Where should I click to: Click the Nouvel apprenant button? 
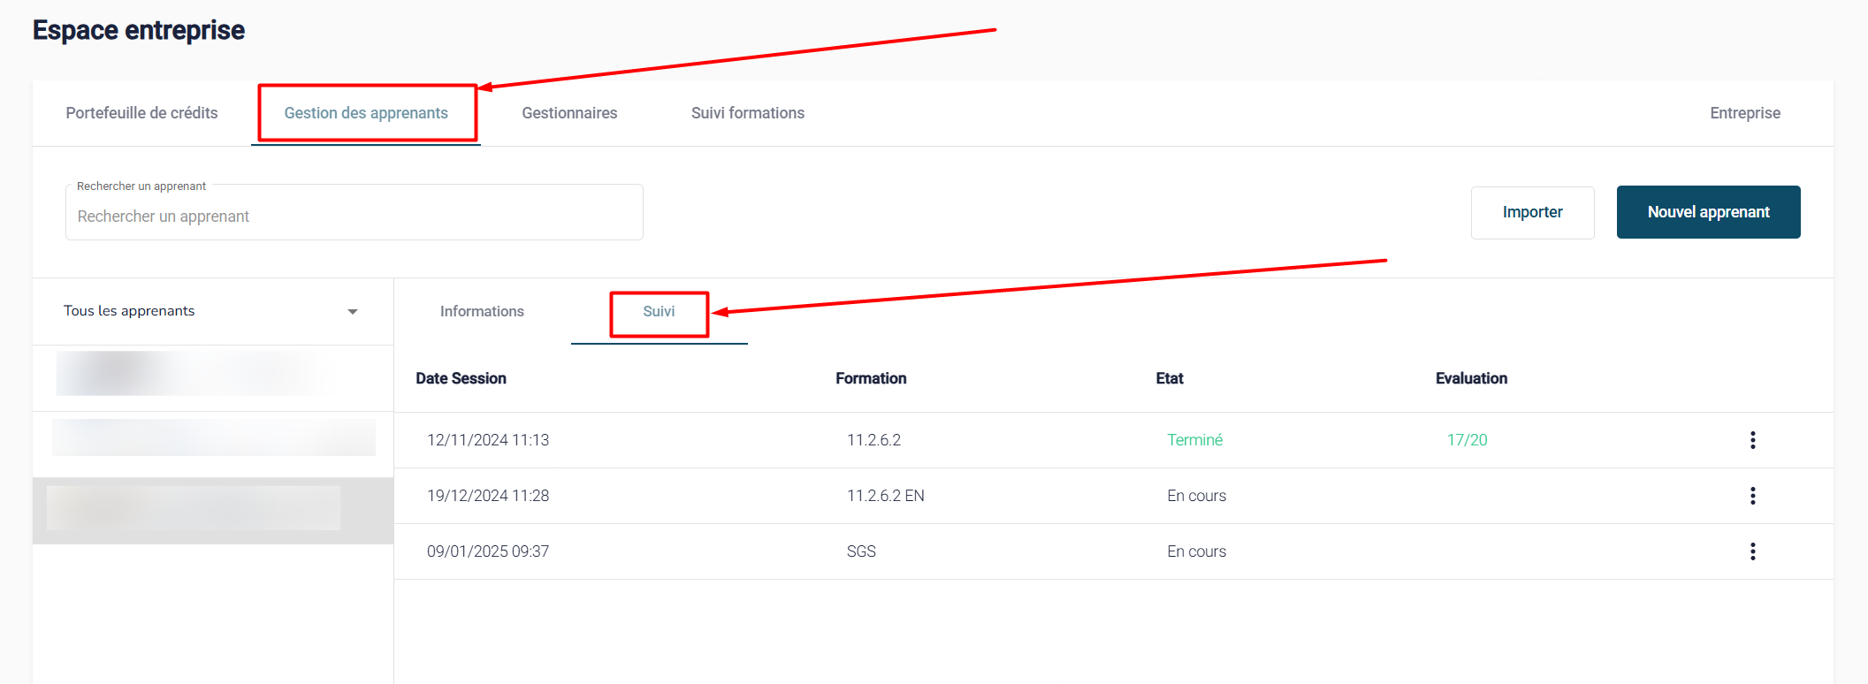tap(1708, 212)
